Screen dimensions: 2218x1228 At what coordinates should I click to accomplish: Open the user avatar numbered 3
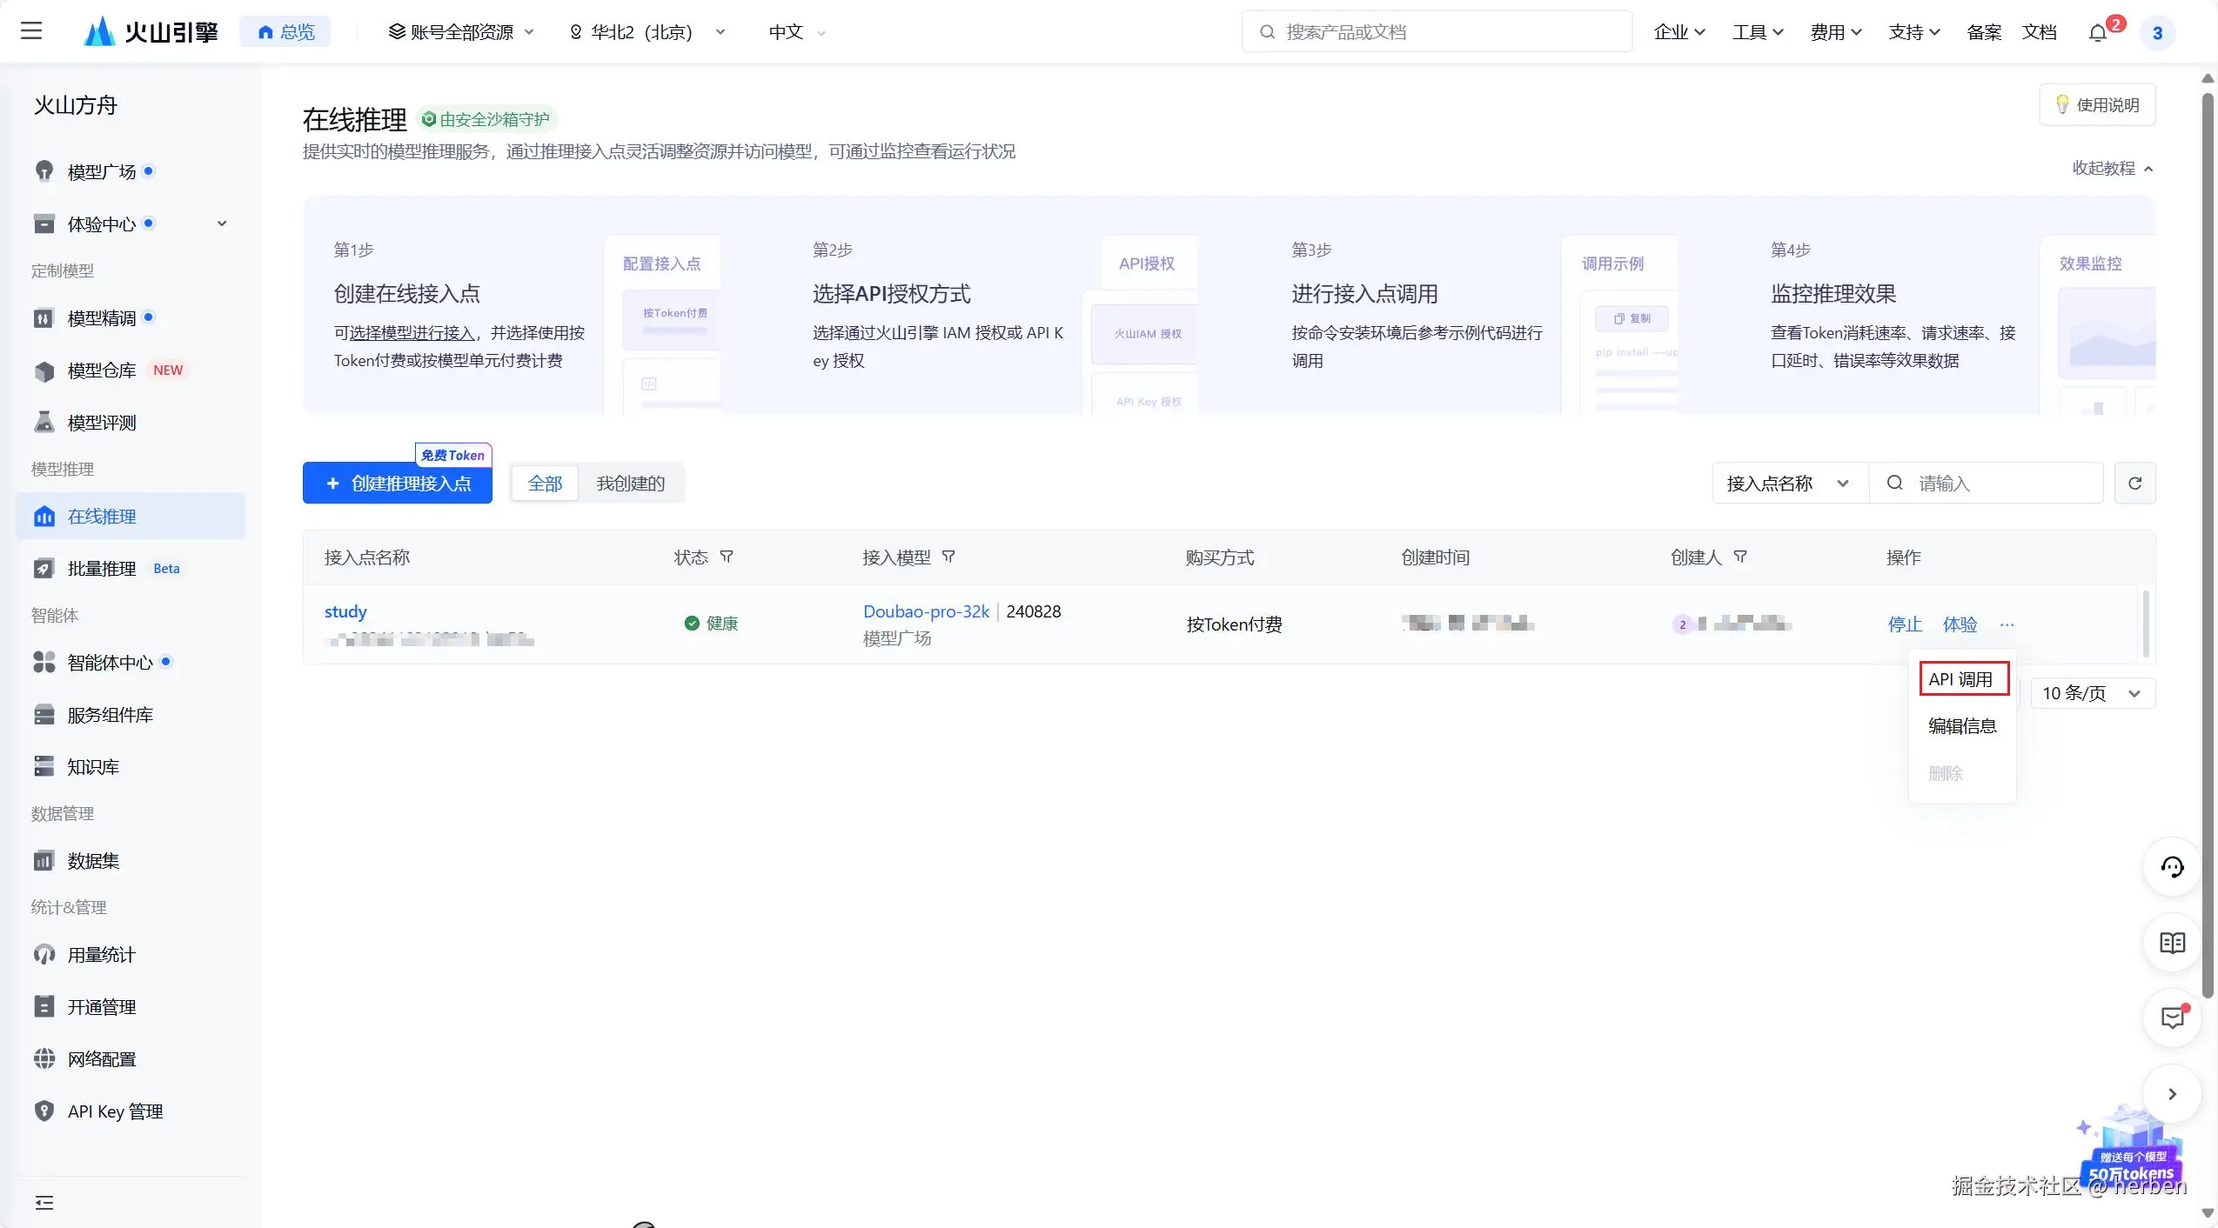click(x=2157, y=33)
